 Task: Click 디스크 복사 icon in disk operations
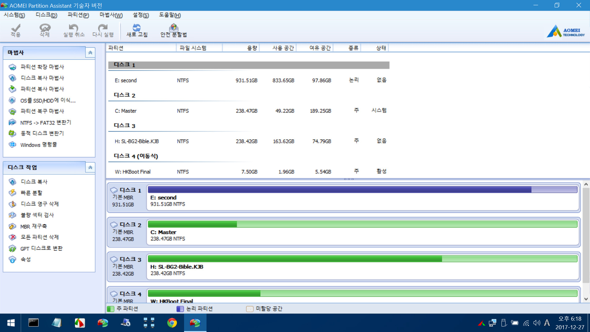[x=12, y=182]
